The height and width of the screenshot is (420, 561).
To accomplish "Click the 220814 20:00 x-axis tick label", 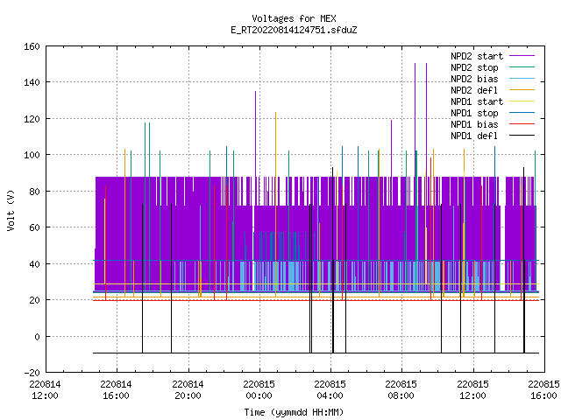I will 188,390.
